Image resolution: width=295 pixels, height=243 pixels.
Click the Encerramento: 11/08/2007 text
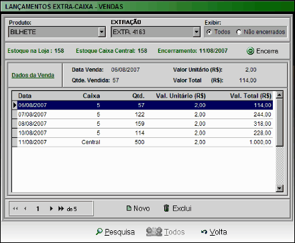pyautogui.click(x=192, y=51)
